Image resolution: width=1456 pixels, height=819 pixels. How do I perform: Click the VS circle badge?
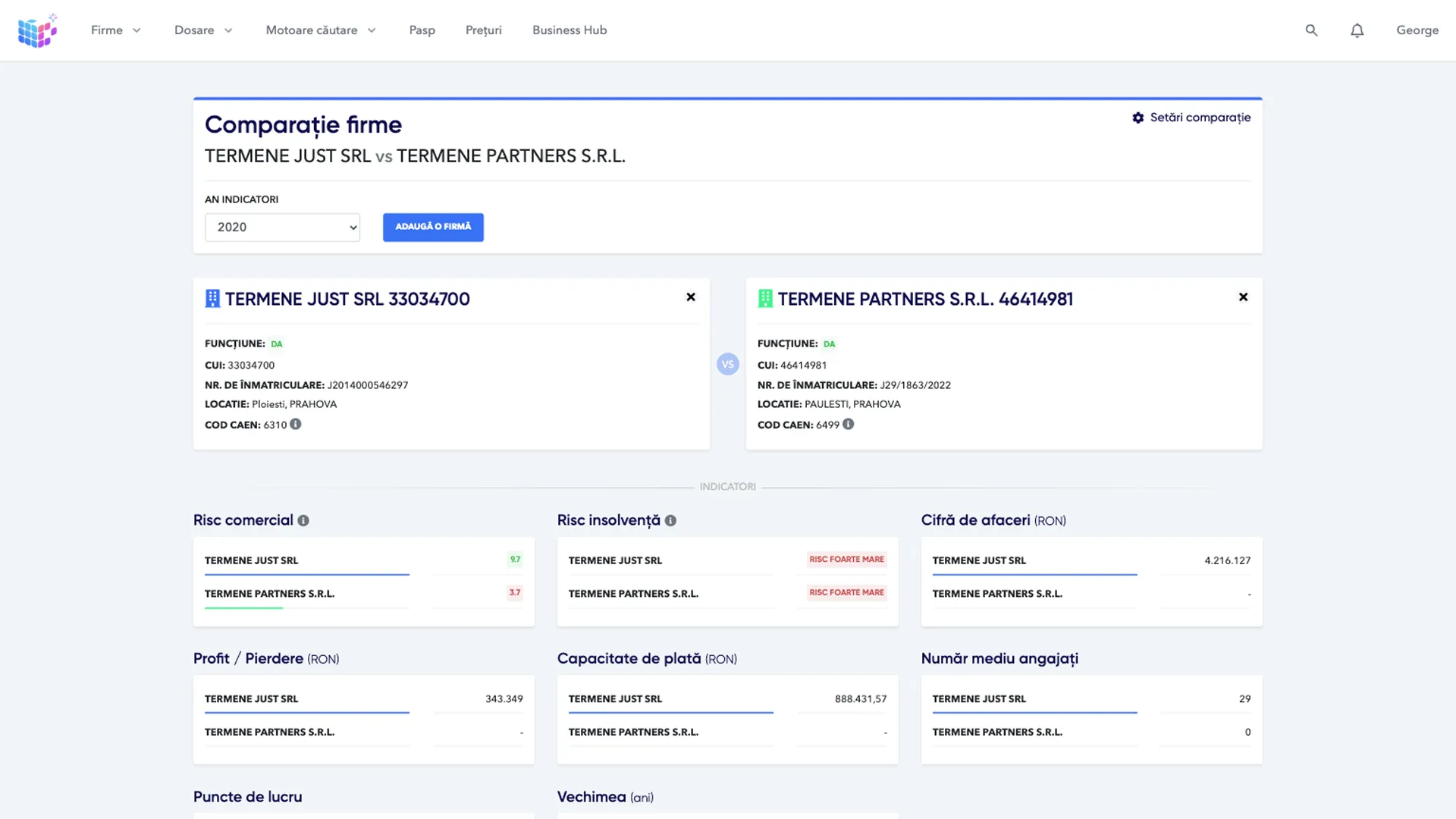point(728,364)
